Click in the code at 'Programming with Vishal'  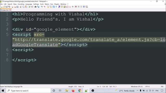coord(54,14)
